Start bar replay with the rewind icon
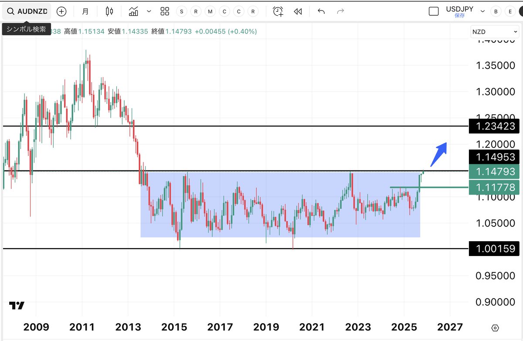 [x=298, y=12]
